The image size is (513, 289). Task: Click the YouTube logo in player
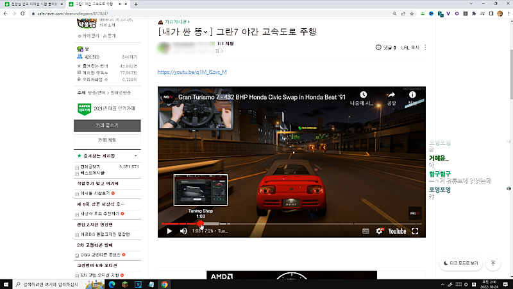tap(397, 231)
